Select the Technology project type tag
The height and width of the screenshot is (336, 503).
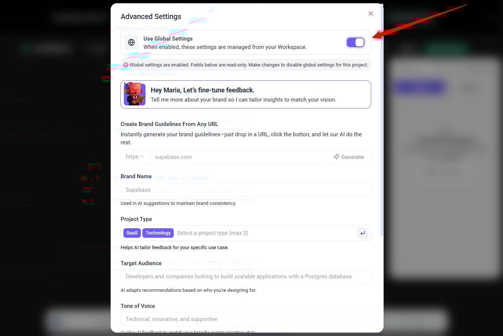click(x=158, y=233)
